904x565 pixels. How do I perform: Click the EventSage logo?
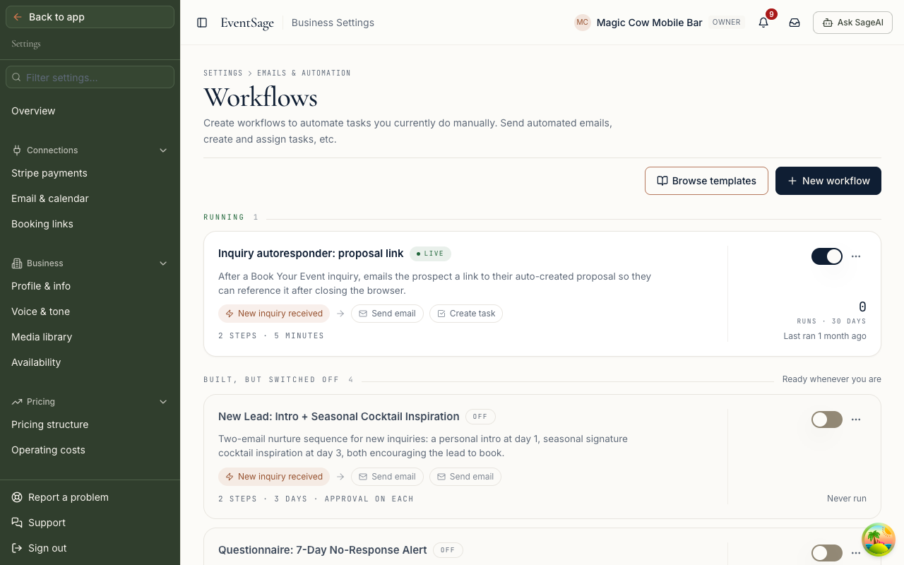pyautogui.click(x=247, y=23)
